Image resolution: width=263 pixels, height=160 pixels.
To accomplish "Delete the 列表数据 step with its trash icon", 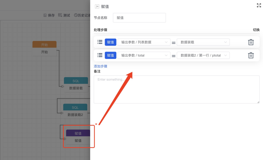I will [251, 42].
